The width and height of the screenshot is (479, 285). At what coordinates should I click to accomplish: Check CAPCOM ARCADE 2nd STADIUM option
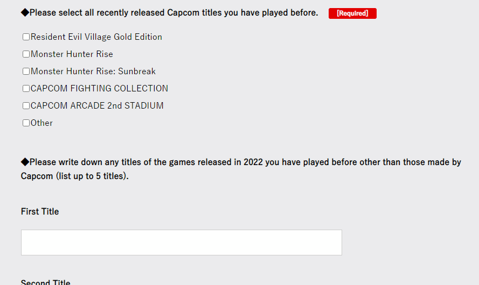[x=26, y=105]
